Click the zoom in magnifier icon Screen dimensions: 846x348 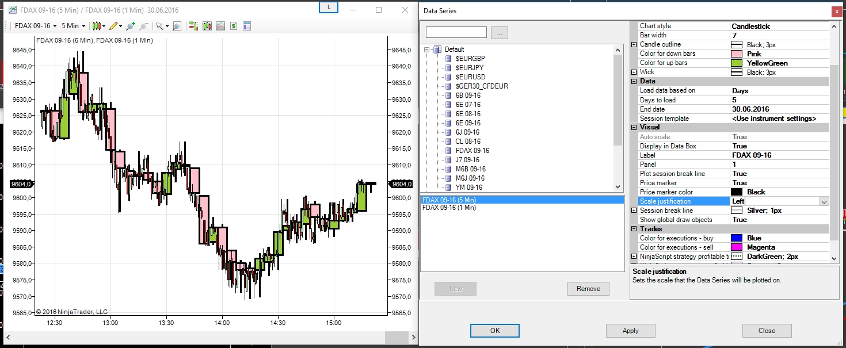pos(130,26)
